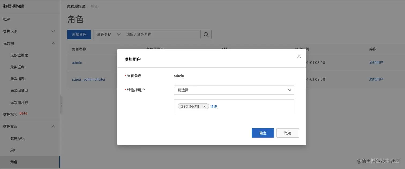Open the admin role link
The height and width of the screenshot is (169, 405).
[x=77, y=62]
